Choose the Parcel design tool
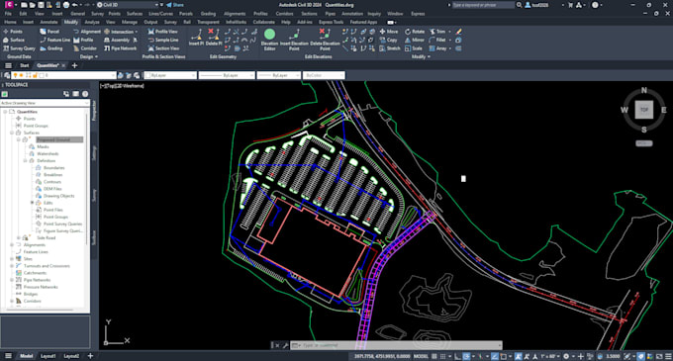Screen dimensions: 673x361 (49, 32)
